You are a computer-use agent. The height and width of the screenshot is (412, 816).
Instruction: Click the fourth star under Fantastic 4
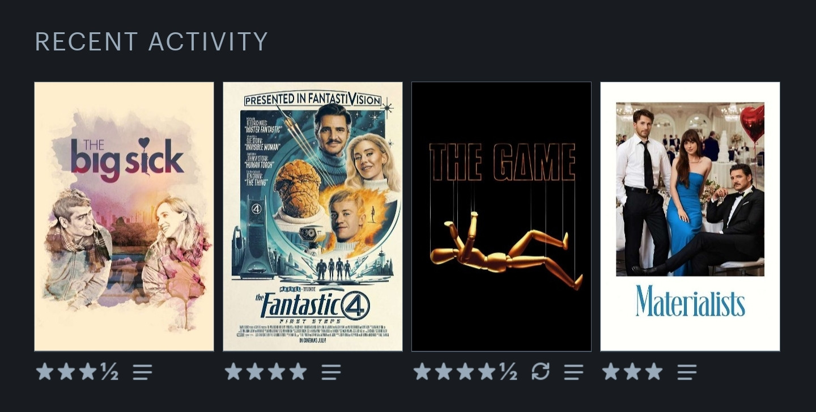click(297, 372)
